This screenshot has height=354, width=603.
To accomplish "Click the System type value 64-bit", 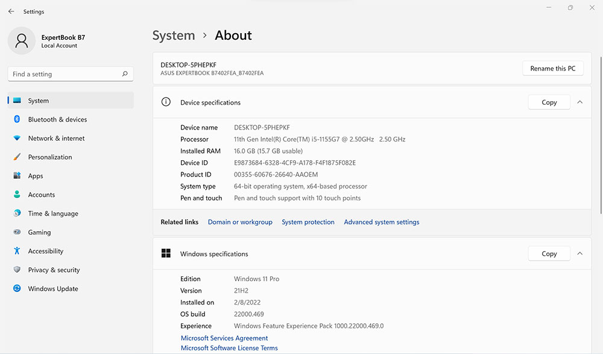I will coord(301,186).
